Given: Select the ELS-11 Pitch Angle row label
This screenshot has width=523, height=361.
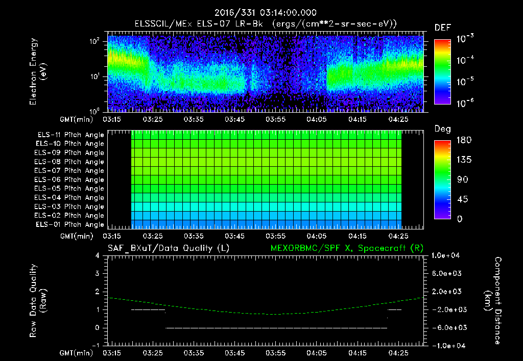Looking at the screenshot, I should pos(70,135).
